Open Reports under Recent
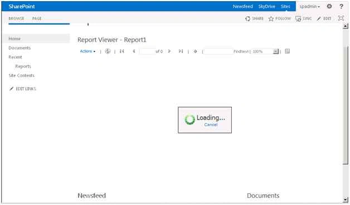Image resolution: width=350 pixels, height=205 pixels. (23, 66)
